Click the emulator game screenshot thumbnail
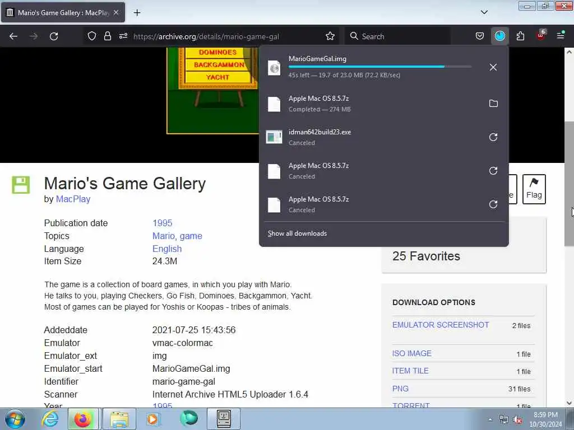Viewport: 574px width, 430px height. click(x=212, y=90)
